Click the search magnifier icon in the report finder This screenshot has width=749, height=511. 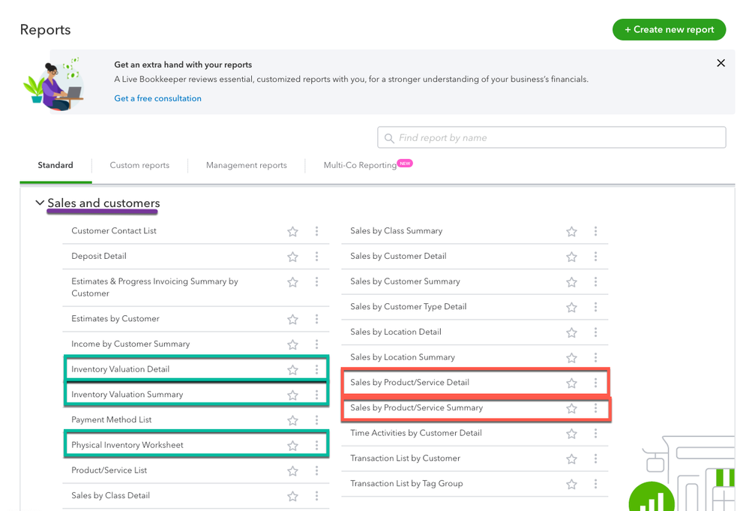coord(389,137)
